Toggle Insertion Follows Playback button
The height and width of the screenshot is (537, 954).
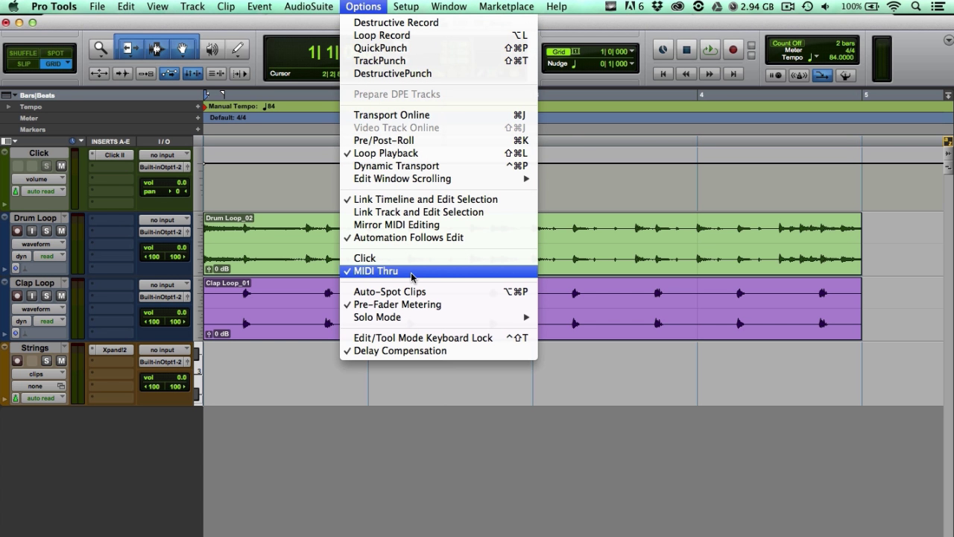pyautogui.click(x=239, y=74)
